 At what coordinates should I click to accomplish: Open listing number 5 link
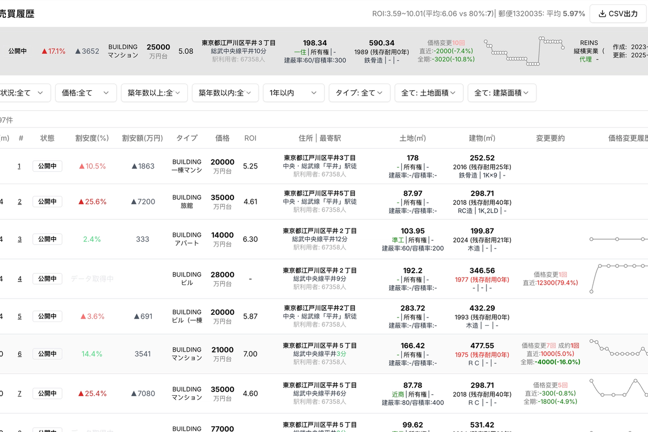(x=19, y=316)
